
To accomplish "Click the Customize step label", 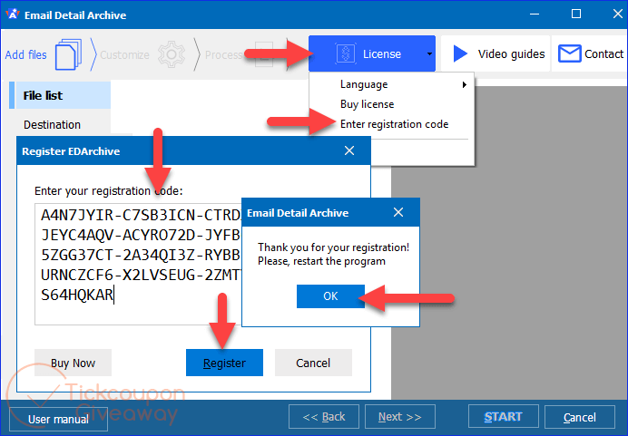I will coord(124,54).
